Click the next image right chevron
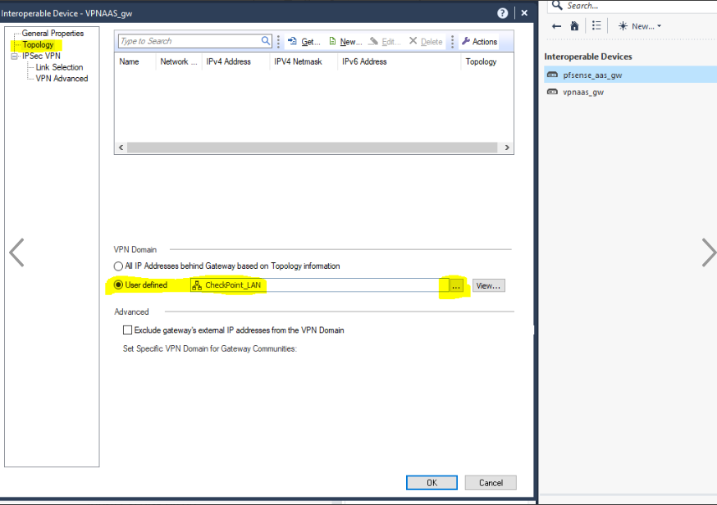Screen dimensions: 717x505 [708, 253]
